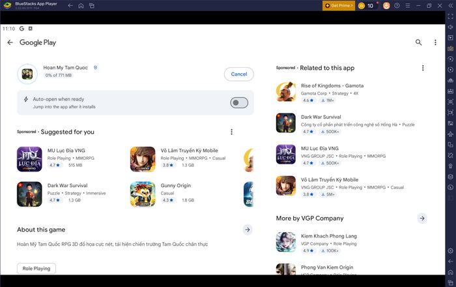Click the Hoan My Tam Quoc app icon
This screenshot has height=287, width=456.
coord(27,74)
